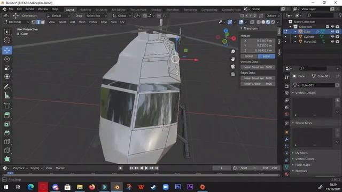Enable vertex select mode
Viewport: 342px width, 192px height.
pos(34,22)
